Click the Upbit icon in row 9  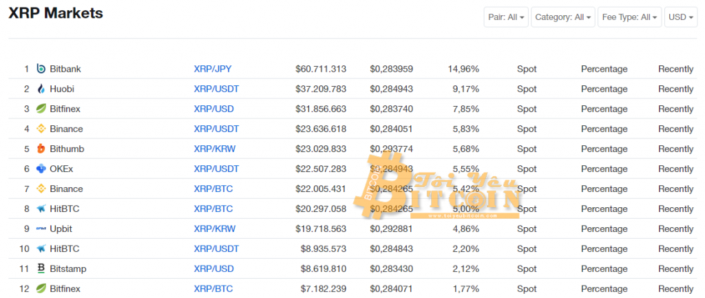[41, 228]
